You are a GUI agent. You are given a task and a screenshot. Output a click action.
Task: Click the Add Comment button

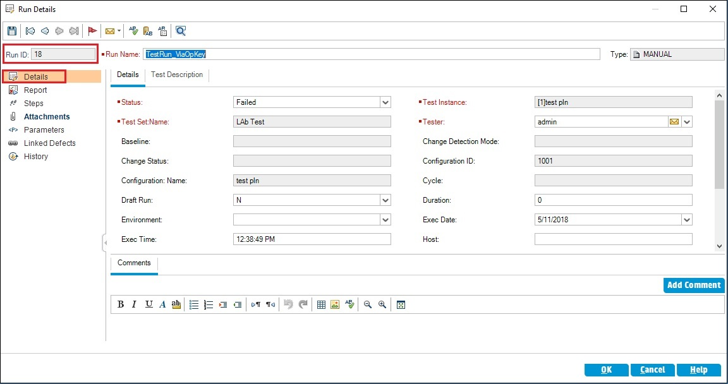694,285
